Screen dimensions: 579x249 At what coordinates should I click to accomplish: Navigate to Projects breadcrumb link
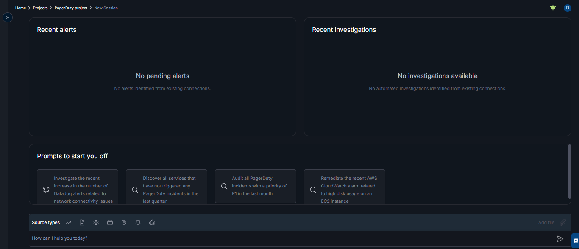click(x=40, y=8)
